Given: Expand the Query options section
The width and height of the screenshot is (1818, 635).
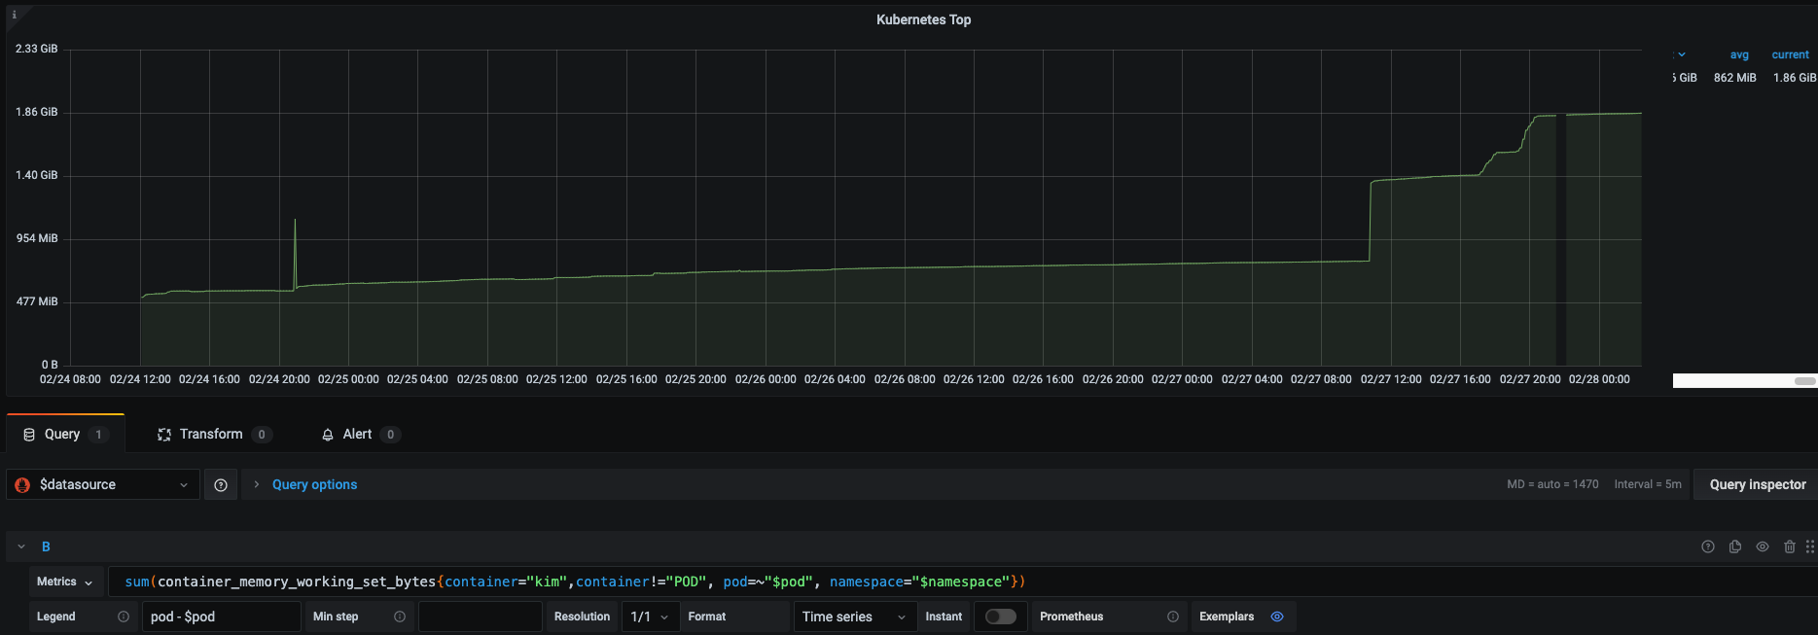Looking at the screenshot, I should 313,485.
